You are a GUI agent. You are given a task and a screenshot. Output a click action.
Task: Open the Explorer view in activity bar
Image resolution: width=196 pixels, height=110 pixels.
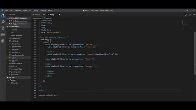coord(3,16)
